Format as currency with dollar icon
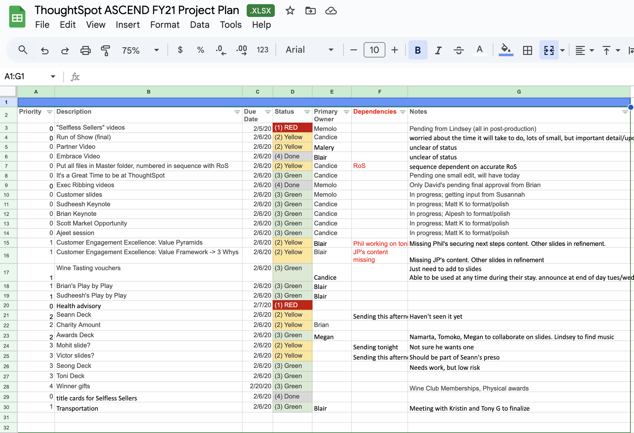 [180, 50]
